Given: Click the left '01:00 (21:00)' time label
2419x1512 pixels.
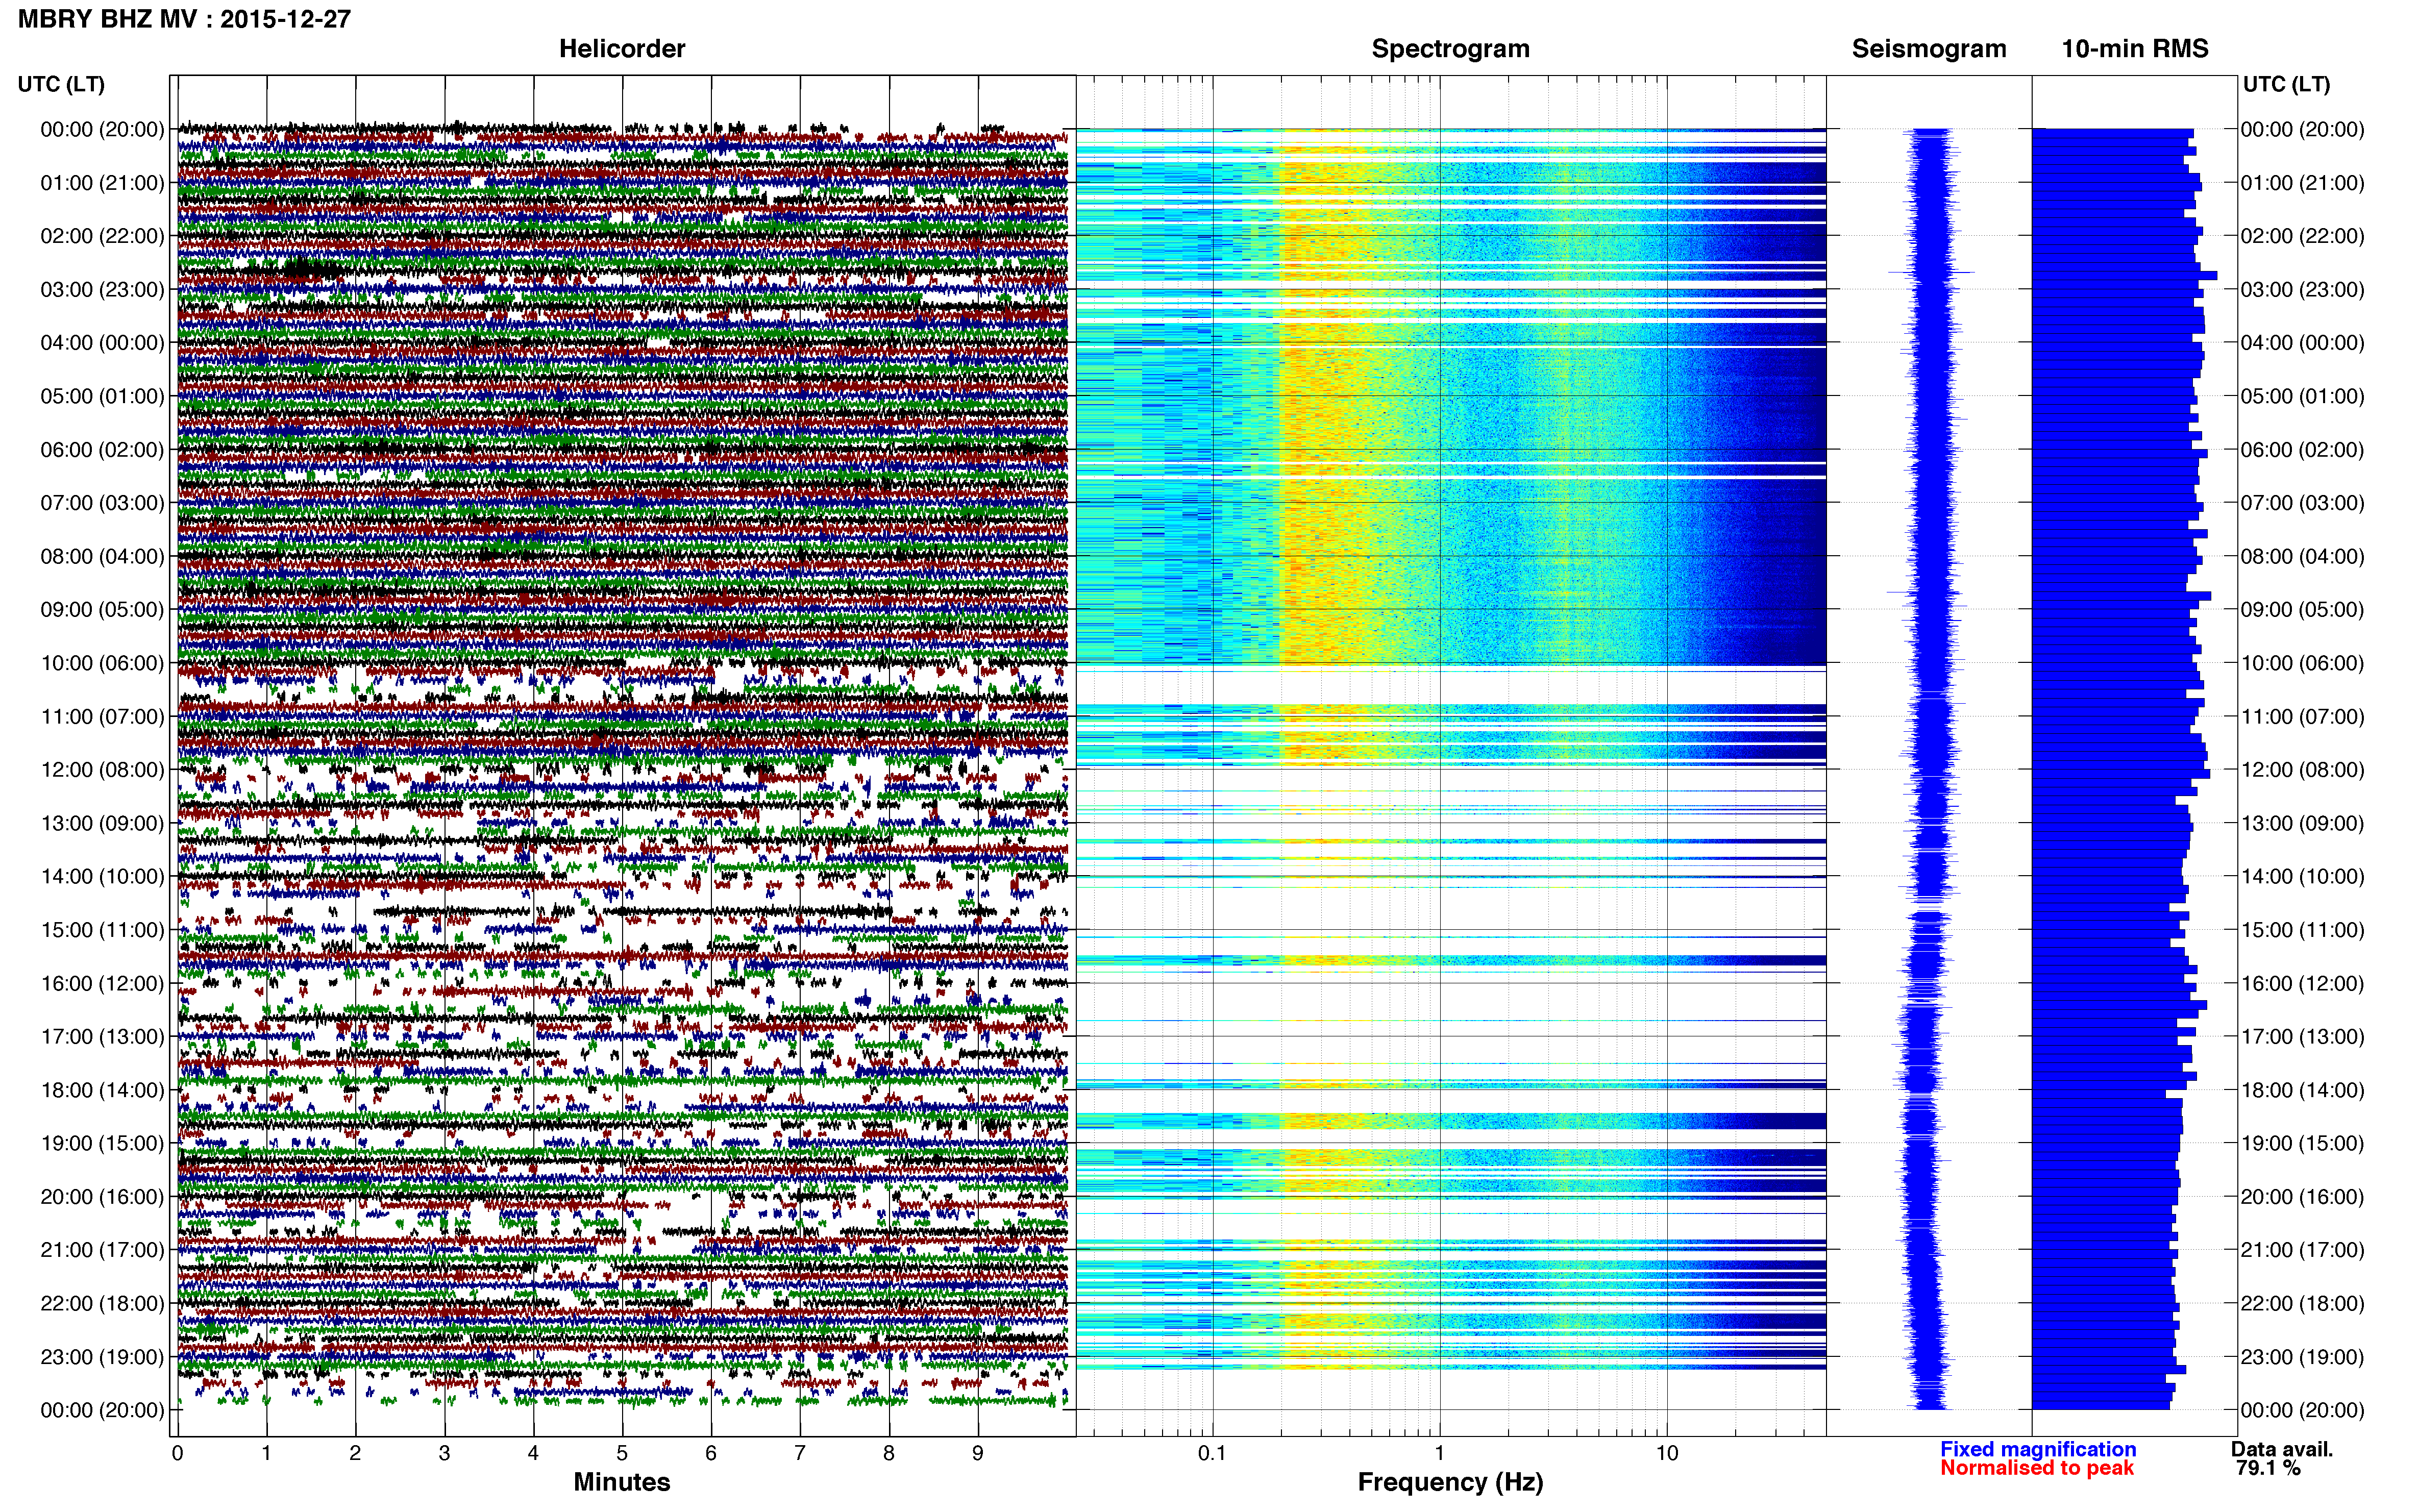Looking at the screenshot, I should (x=102, y=183).
